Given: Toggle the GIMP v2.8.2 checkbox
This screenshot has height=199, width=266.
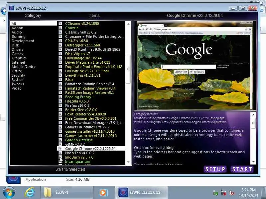Looking at the screenshot, I should 60,144.
